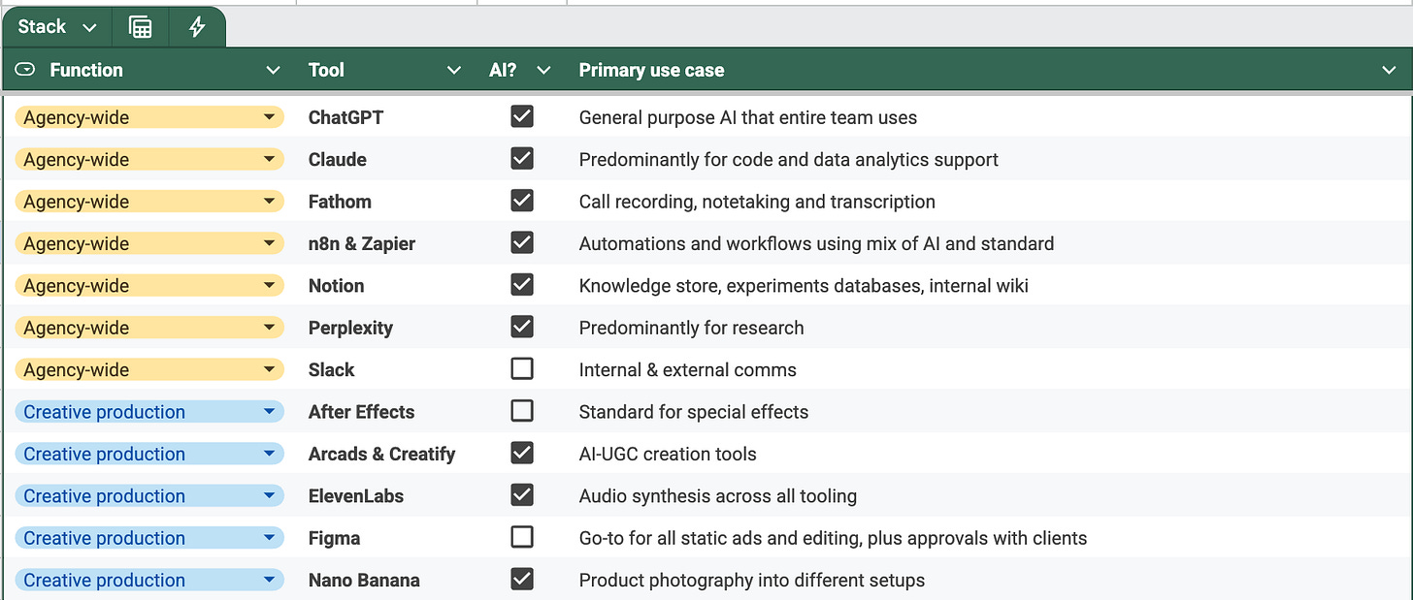The image size is (1413, 600).
Task: Select the Perplexity tool cell
Action: point(386,328)
